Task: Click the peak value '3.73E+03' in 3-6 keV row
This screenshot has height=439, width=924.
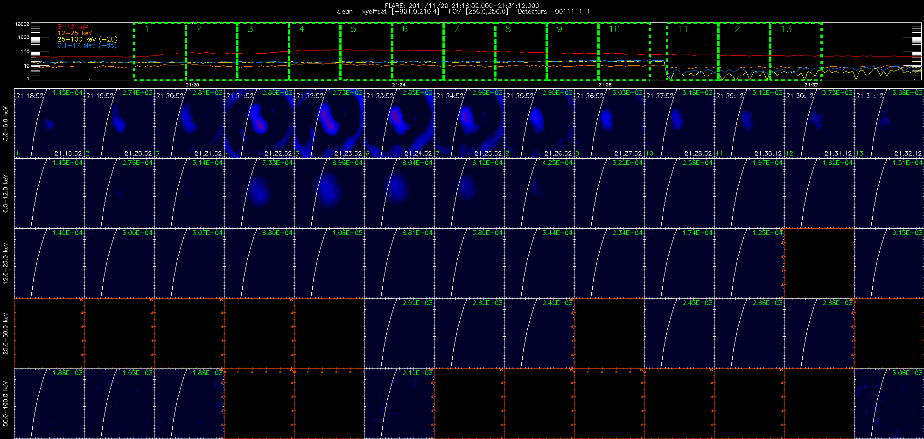Action: point(838,93)
